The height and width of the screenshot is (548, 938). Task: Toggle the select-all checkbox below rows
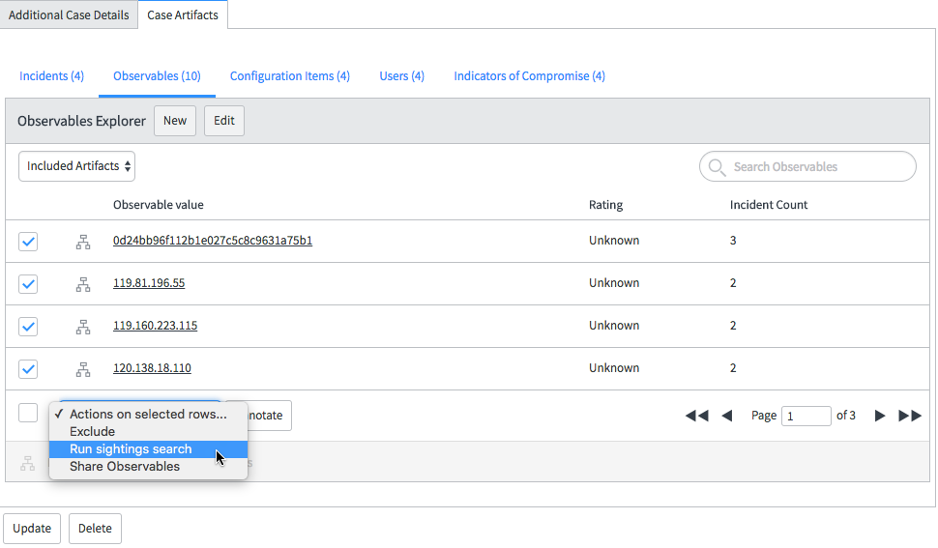tap(28, 413)
